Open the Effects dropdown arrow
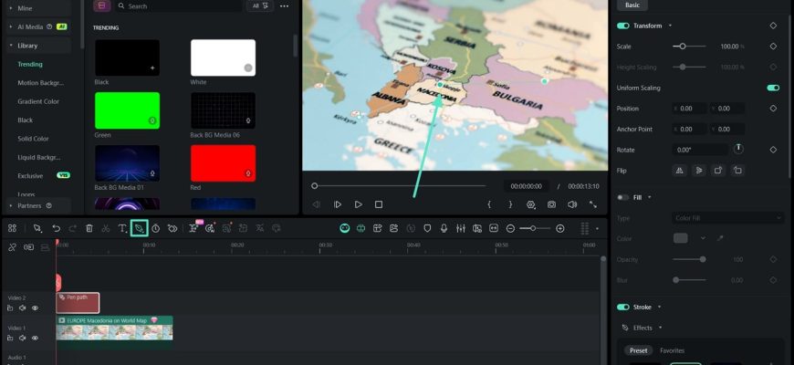Screen dimensions: 794x365 (661, 328)
